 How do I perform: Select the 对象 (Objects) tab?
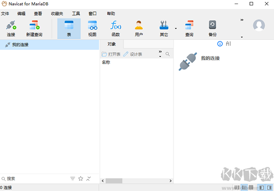coord(112,44)
